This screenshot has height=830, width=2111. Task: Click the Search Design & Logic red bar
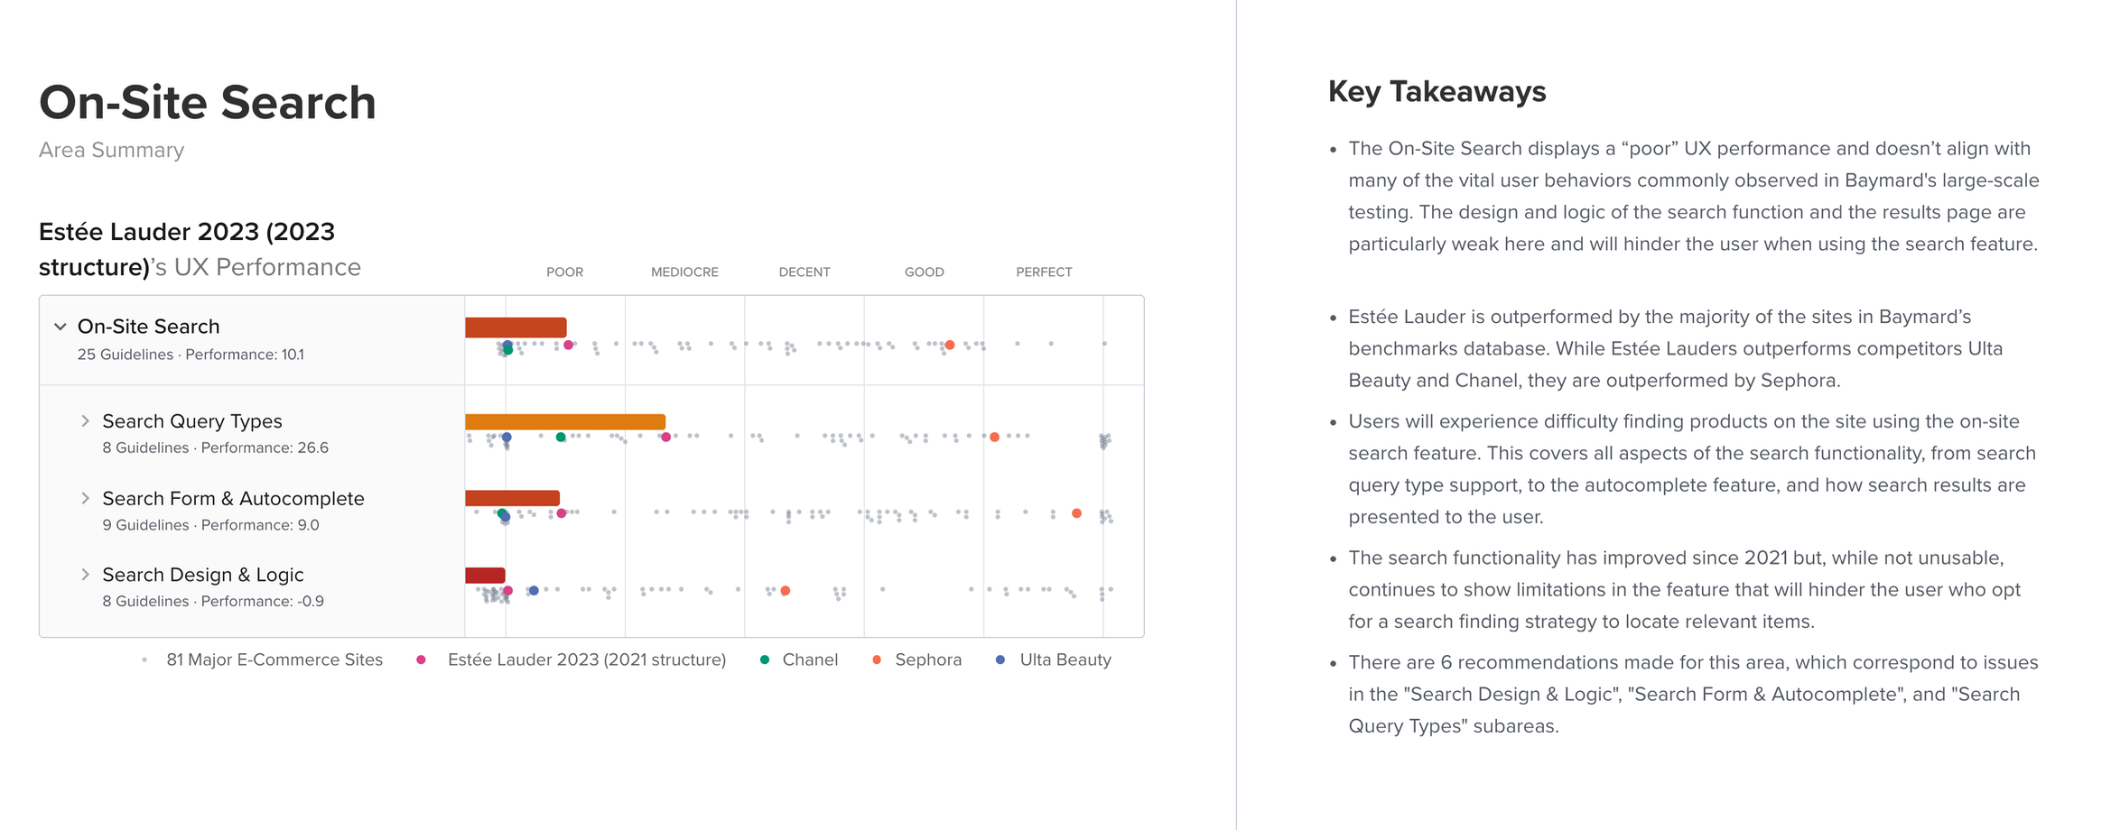point(485,575)
